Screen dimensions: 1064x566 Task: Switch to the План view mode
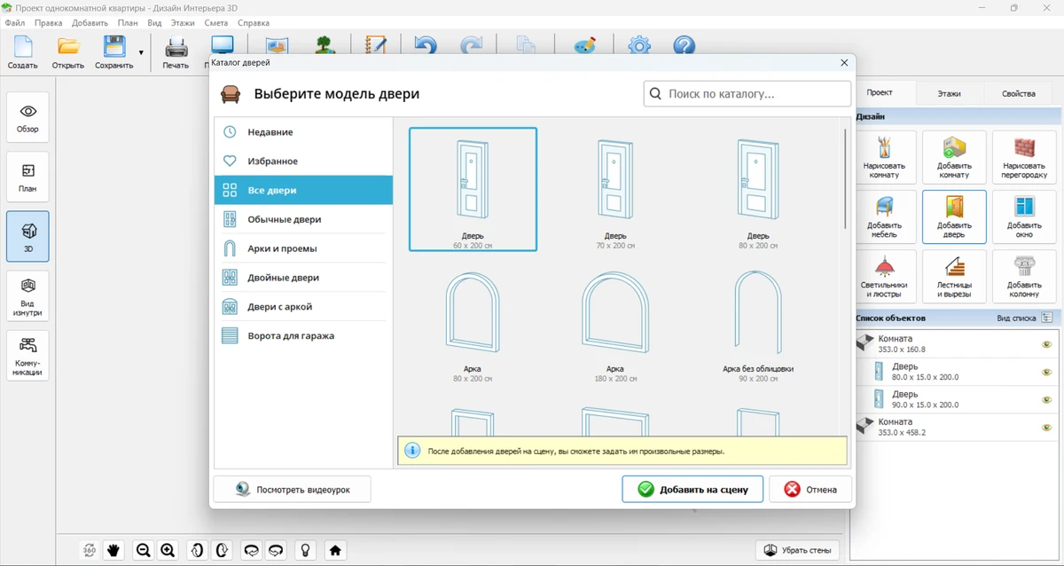(x=27, y=177)
